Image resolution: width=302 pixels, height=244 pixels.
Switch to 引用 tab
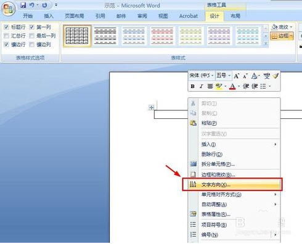[x=100, y=16]
